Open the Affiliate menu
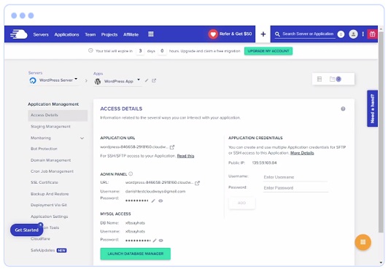The image size is (388, 269). [131, 34]
